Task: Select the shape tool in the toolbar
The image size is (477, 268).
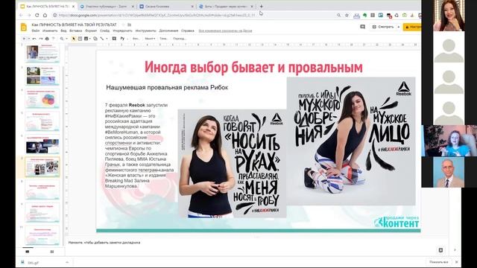Action: [95, 39]
